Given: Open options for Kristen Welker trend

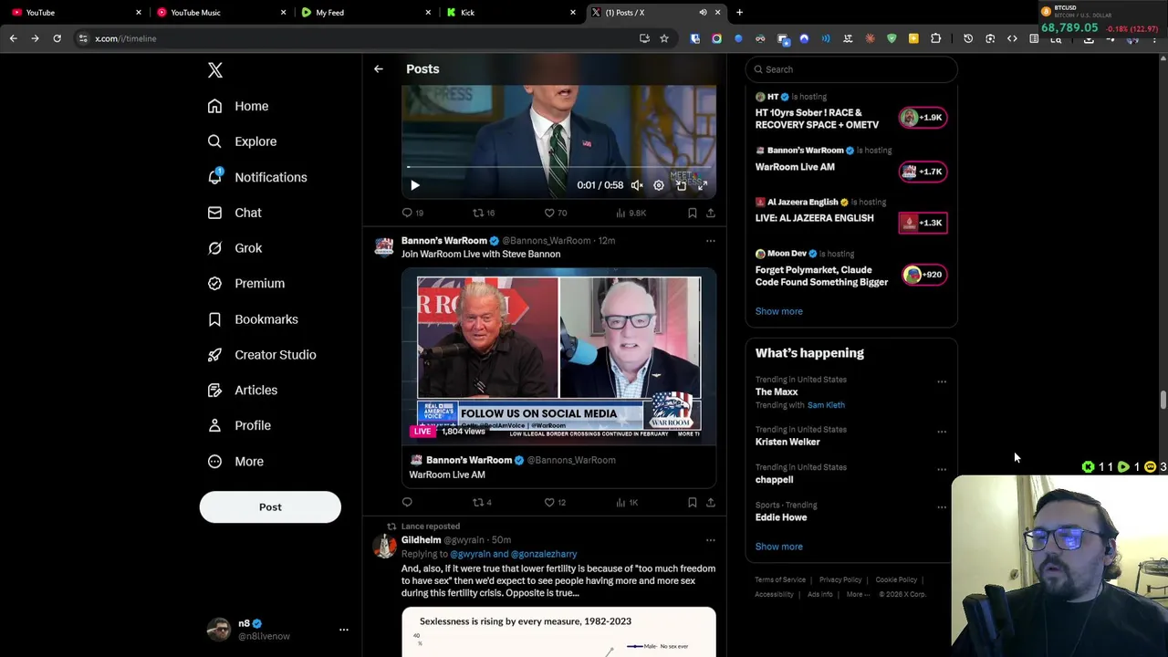Looking at the screenshot, I should (x=942, y=433).
